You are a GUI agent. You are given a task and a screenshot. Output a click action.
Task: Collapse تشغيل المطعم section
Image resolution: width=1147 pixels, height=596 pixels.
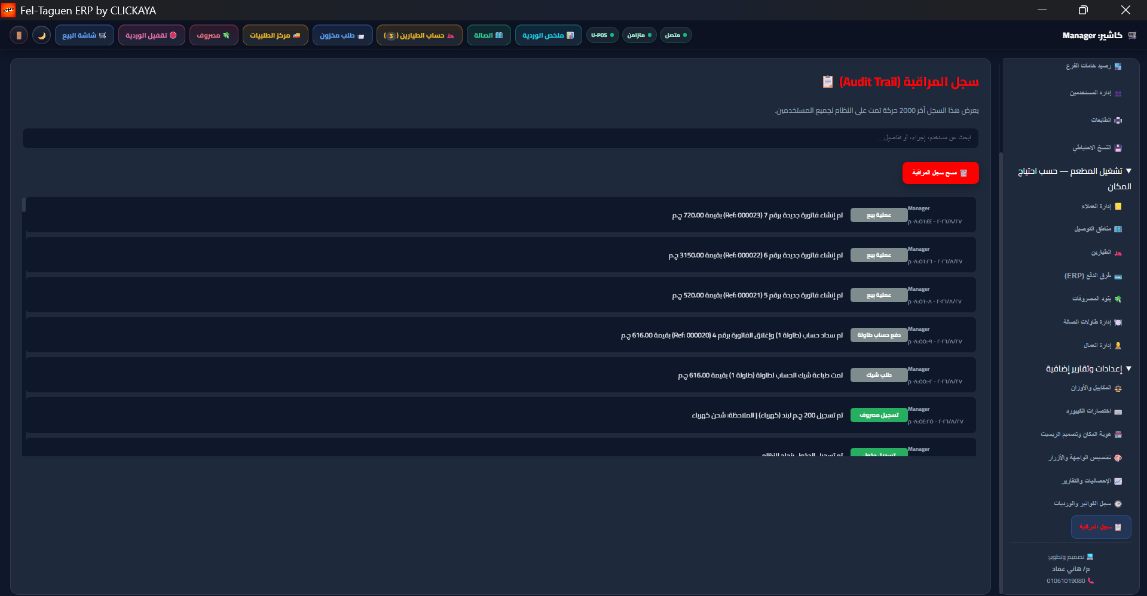[1074, 179]
